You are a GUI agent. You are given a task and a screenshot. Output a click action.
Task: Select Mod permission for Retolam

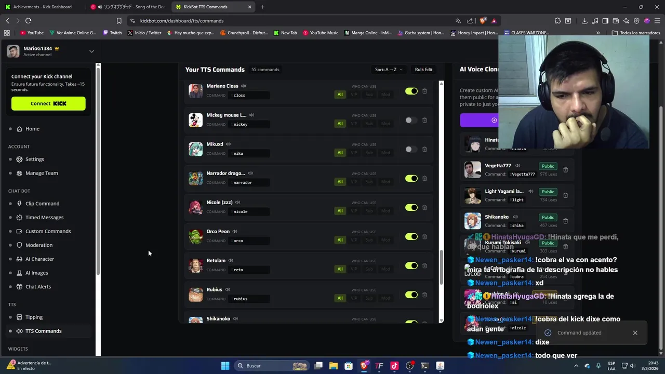(385, 269)
